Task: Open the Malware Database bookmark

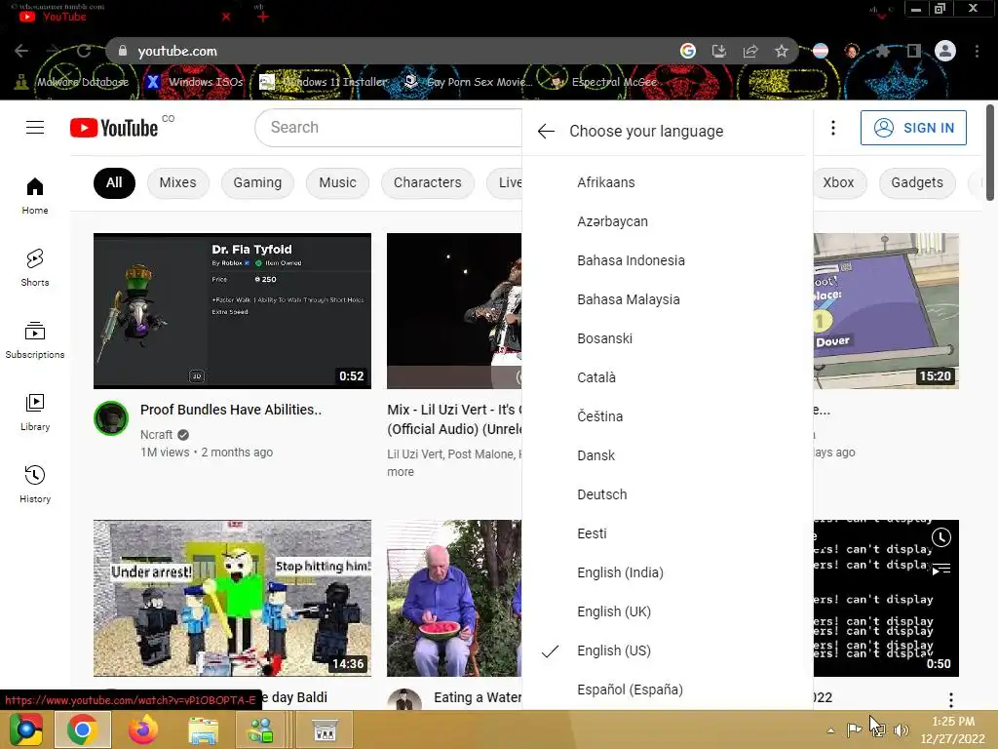Action: click(71, 82)
